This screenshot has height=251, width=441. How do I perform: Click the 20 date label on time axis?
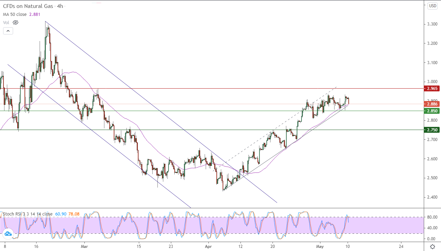[x=273, y=247]
